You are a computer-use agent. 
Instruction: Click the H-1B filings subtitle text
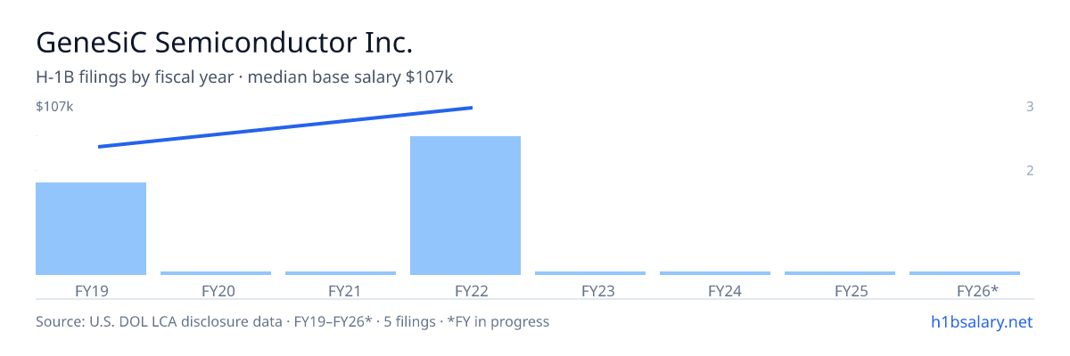pos(244,77)
